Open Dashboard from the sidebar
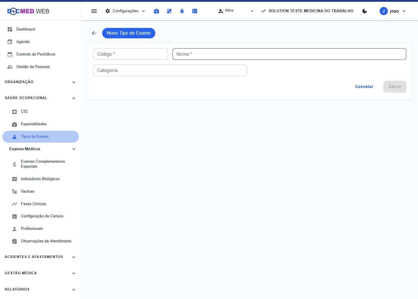 pyautogui.click(x=41, y=29)
